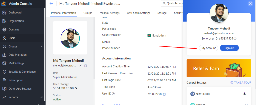Image resolution: width=256 pixels, height=105 pixels.
Task: Click the Sign out button
Action: pos(229,48)
